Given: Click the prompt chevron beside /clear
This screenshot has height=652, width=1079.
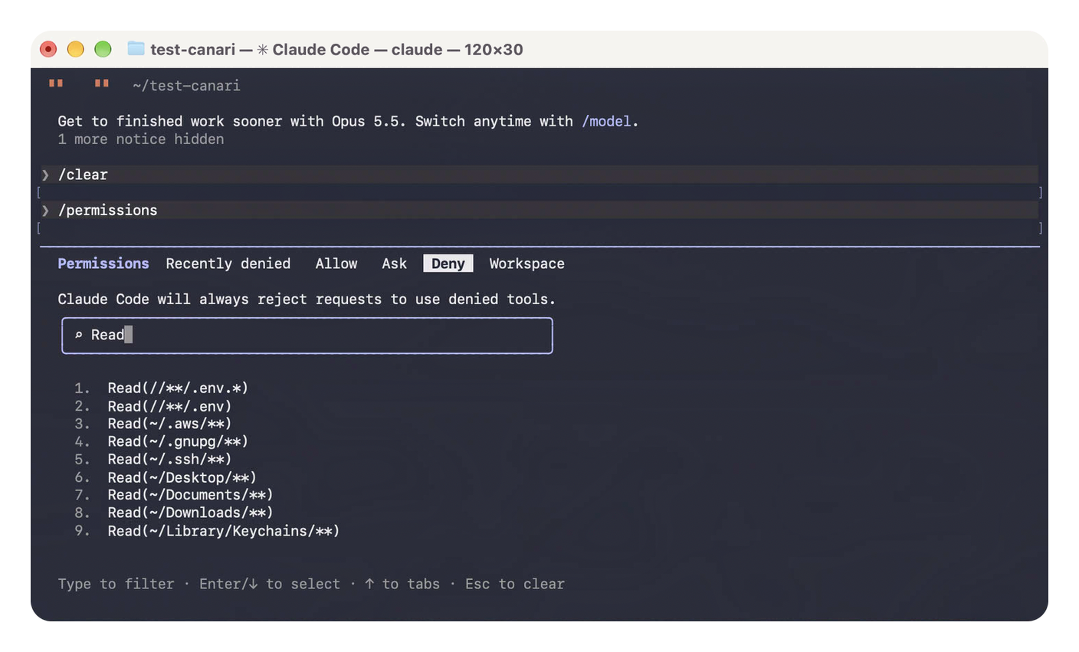Looking at the screenshot, I should (x=45, y=175).
